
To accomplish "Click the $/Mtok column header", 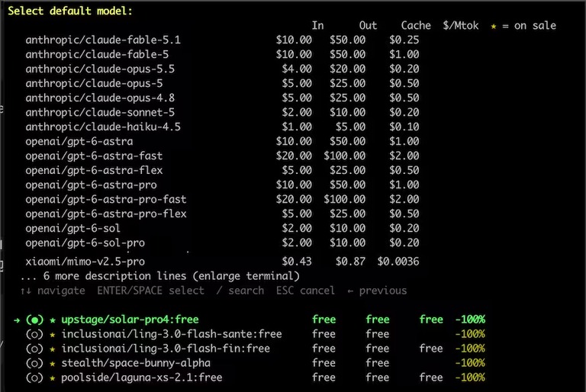I will (x=461, y=26).
